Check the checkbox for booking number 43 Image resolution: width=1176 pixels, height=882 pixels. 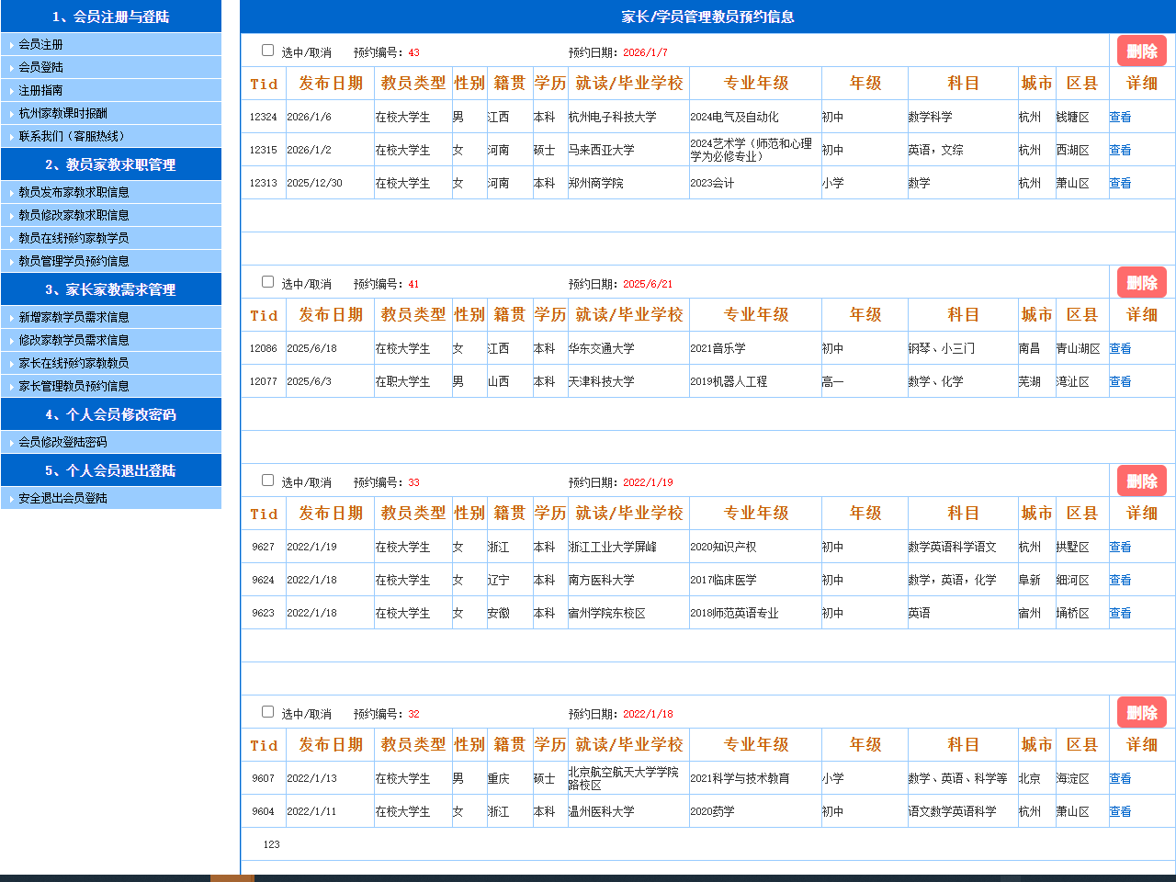[x=267, y=51]
